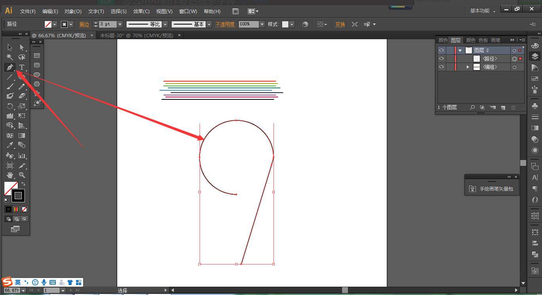Pick the Magic Wand tool
The height and width of the screenshot is (295, 542).
(10, 57)
